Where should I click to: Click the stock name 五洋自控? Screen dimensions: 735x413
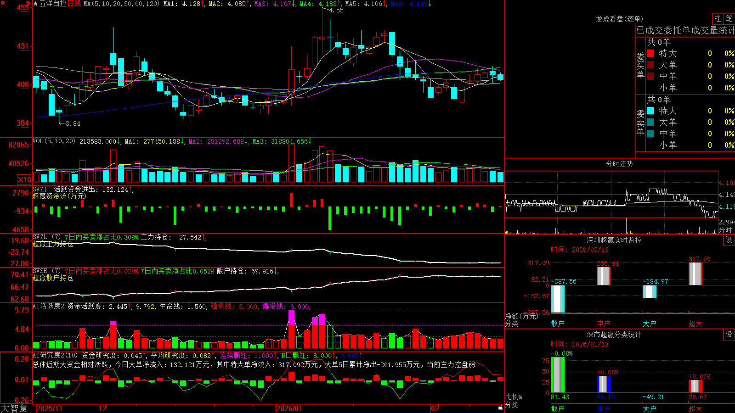(x=53, y=4)
